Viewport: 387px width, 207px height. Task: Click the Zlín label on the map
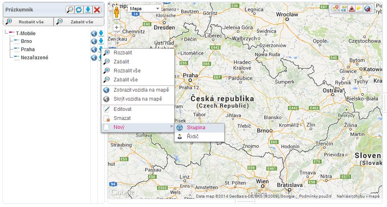click(311, 125)
